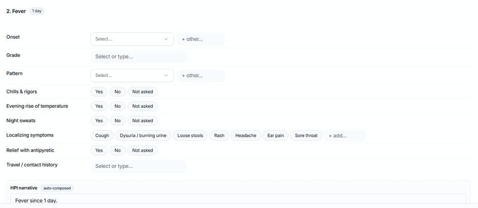Click the 'auto-composed' badge

[x=57, y=188]
